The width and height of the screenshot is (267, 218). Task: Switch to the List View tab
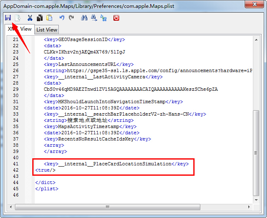click(x=47, y=30)
